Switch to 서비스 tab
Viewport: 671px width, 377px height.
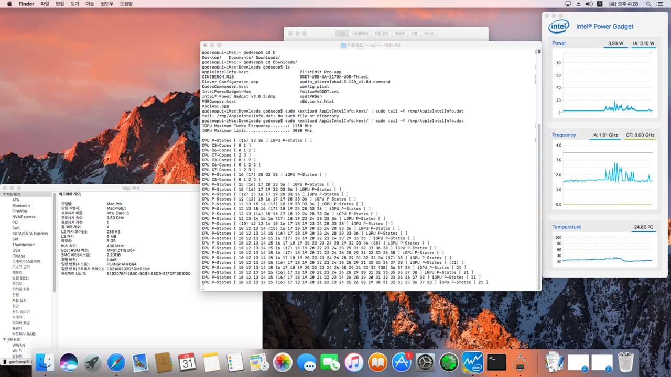pyautogui.click(x=429, y=34)
